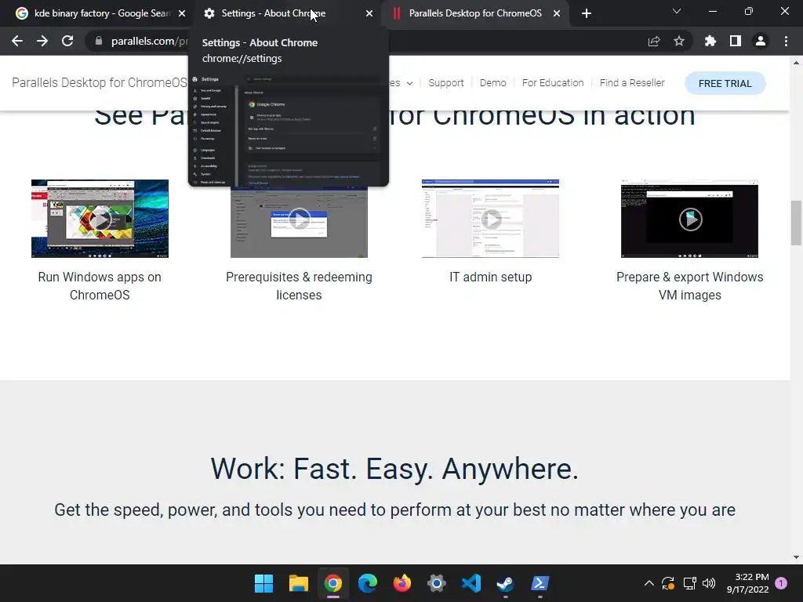This screenshot has height=602, width=803.
Task: Open the Find a Reseller link
Action: coord(632,83)
